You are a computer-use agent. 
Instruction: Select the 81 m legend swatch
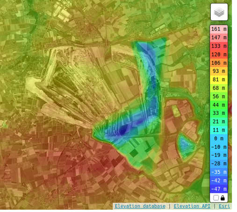(219, 80)
